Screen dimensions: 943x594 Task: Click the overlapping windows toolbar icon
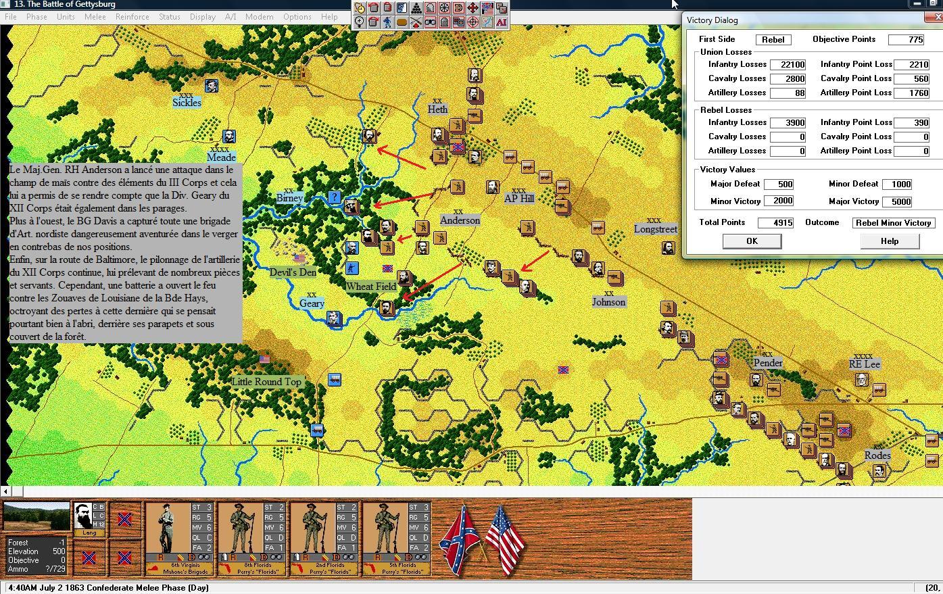tap(459, 22)
